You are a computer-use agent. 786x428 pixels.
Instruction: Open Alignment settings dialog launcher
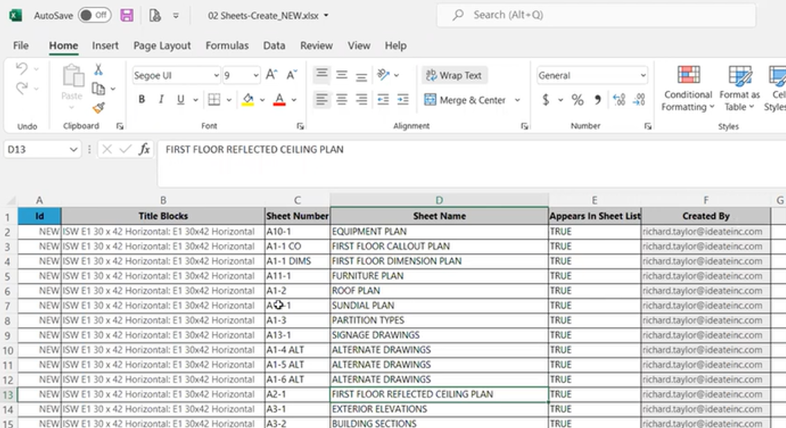(524, 127)
